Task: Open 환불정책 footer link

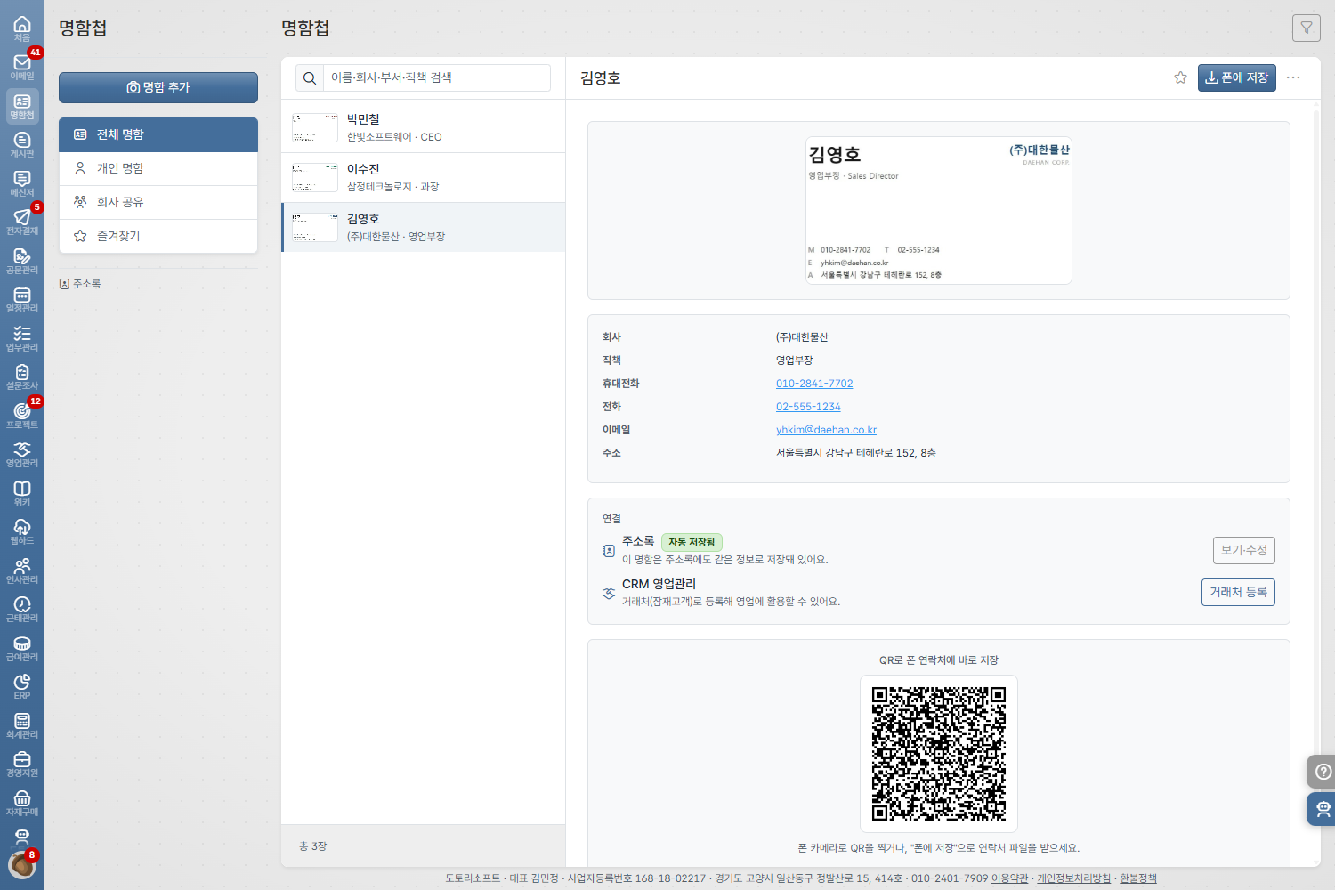Action: click(1138, 878)
